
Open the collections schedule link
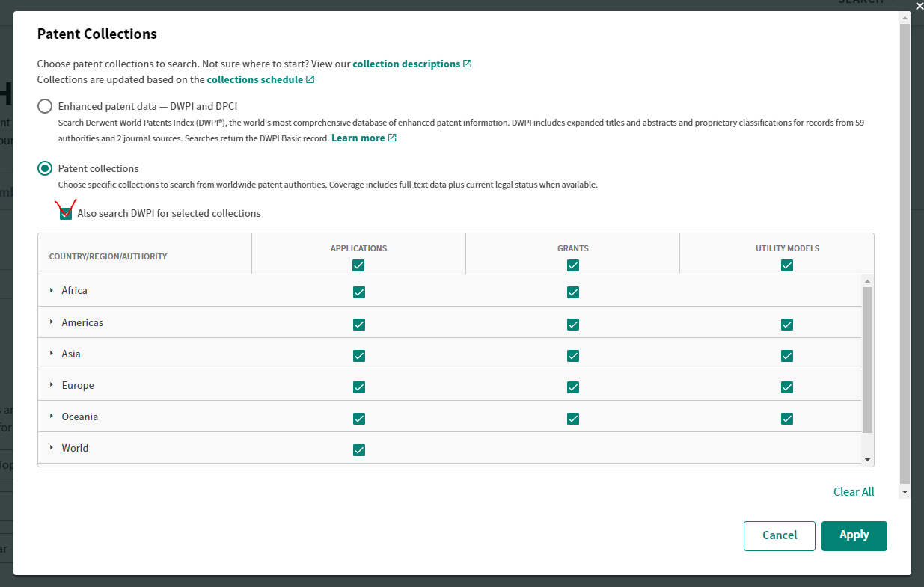(x=255, y=79)
